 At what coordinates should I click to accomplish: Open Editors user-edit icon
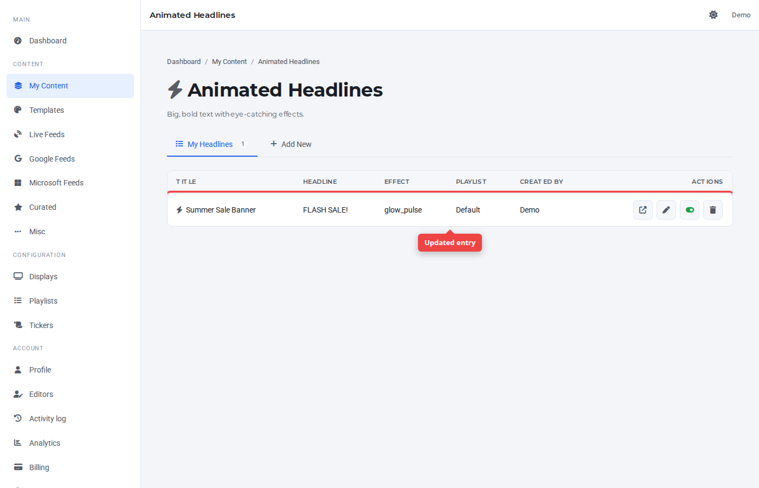tap(18, 394)
